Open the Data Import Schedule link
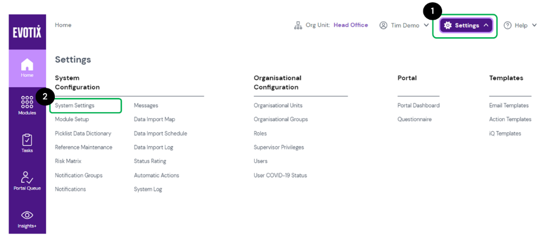Viewport: 549px width, 241px height. click(160, 134)
